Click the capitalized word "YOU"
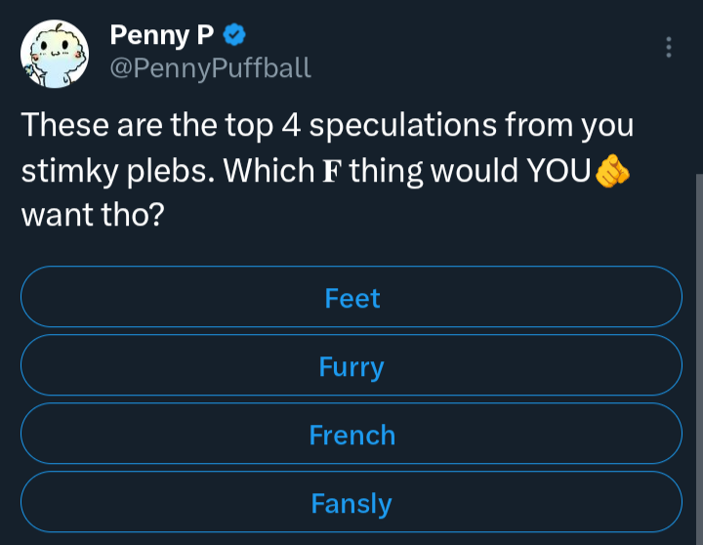 point(558,172)
